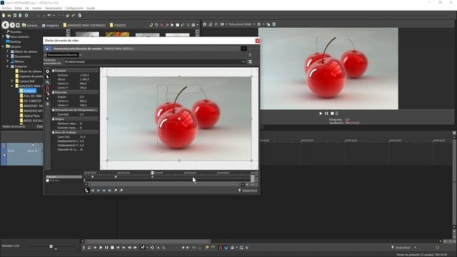
Task: Open the Insertar menu
Action: (x=36, y=8)
